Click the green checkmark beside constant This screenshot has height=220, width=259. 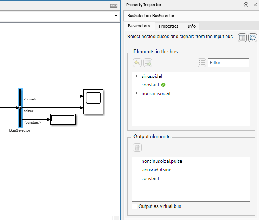point(163,85)
